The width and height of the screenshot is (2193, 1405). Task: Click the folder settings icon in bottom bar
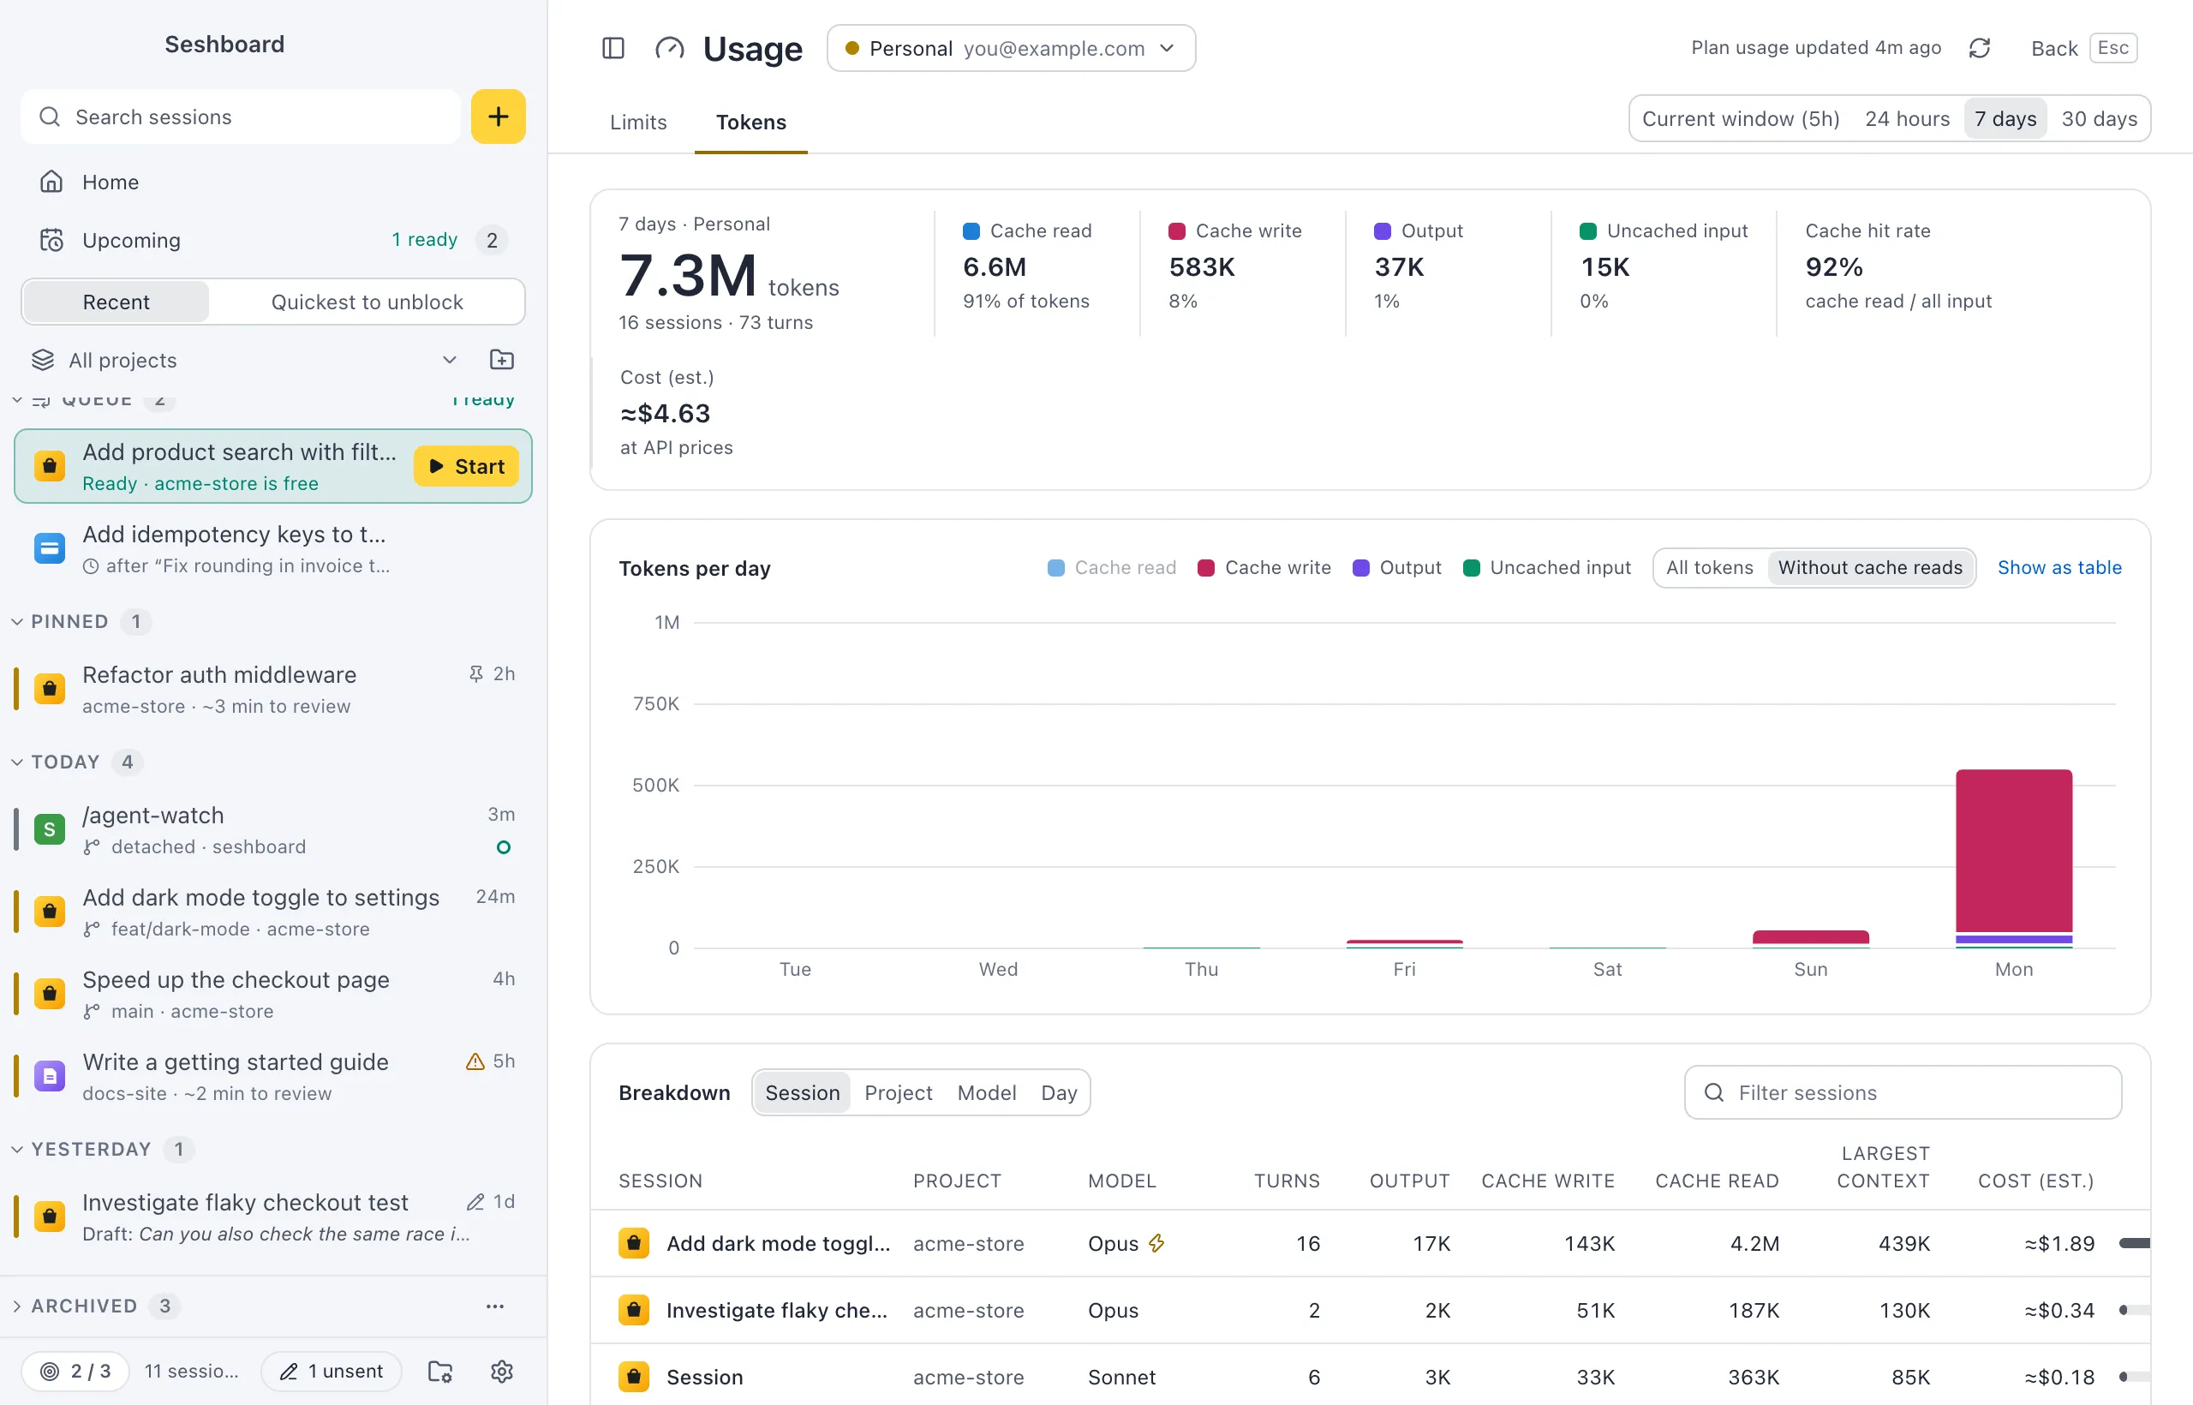tap(440, 1372)
